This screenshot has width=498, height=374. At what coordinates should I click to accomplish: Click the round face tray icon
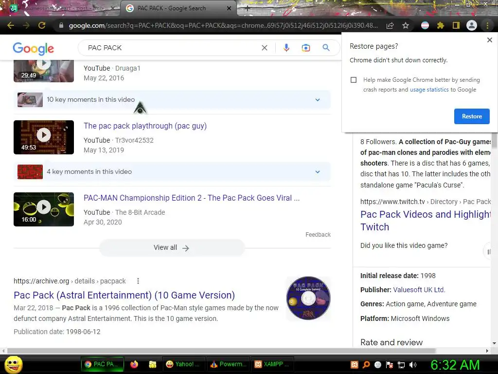[x=377, y=365]
